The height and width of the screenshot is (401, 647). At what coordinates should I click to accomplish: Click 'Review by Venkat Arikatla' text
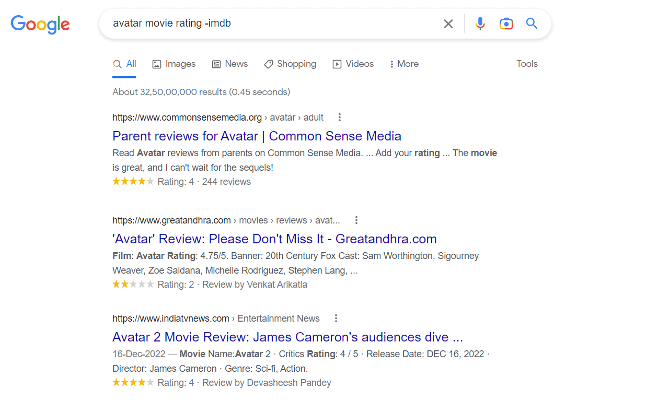coord(255,285)
